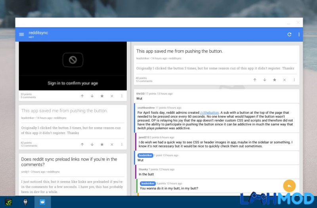The height and width of the screenshot is (208, 317).
Task: Select tHeSiD's 'Wut' comment
Action: [216, 96]
